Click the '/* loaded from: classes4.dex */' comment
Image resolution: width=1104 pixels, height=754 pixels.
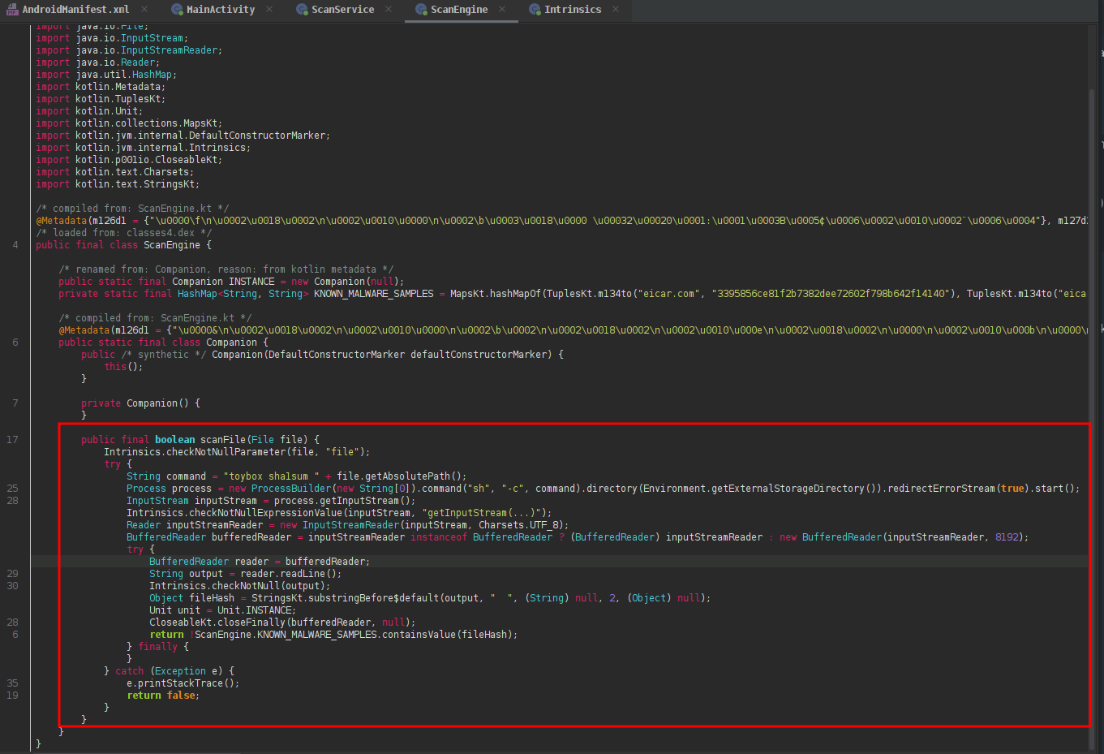(x=123, y=233)
